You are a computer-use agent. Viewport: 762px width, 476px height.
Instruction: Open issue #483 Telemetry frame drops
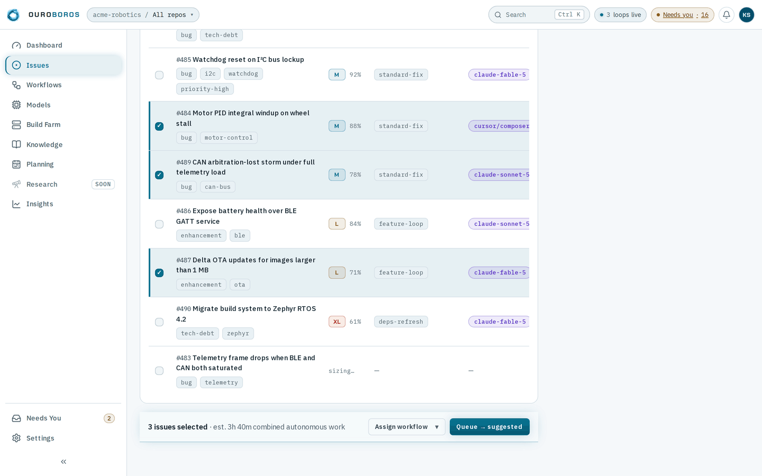pos(246,363)
